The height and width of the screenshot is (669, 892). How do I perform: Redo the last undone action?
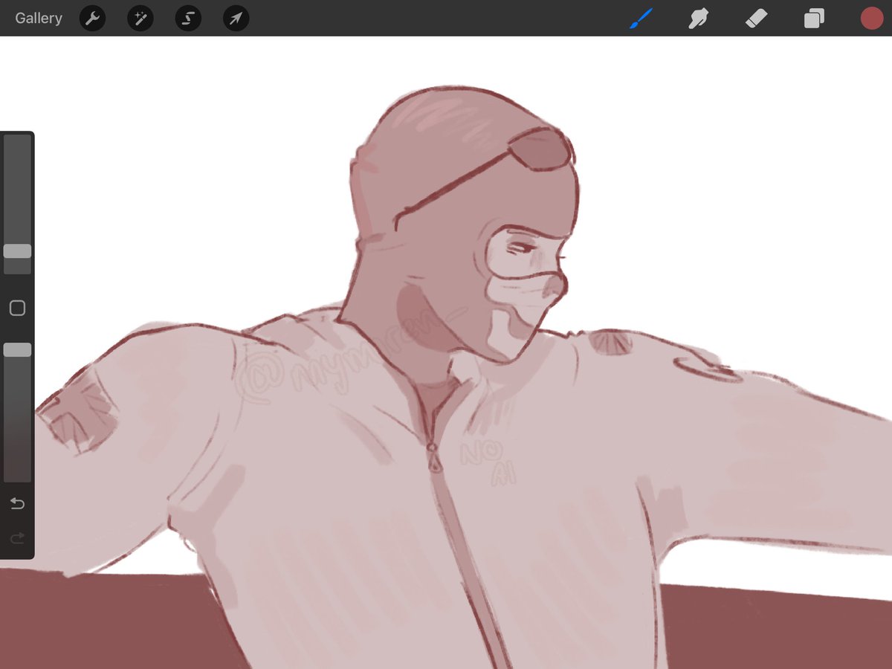[17, 537]
